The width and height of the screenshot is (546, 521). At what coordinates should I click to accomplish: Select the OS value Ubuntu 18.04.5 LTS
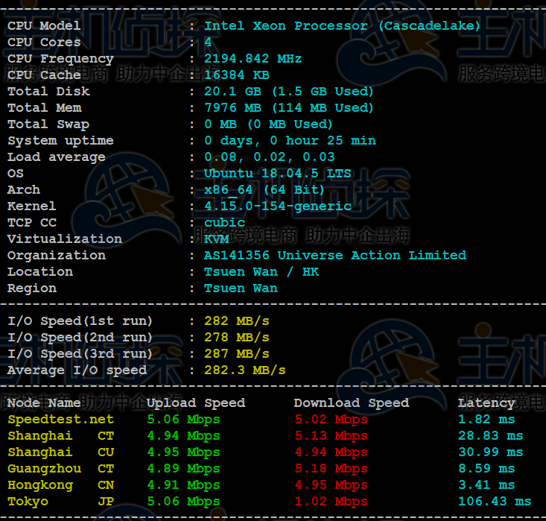277,174
